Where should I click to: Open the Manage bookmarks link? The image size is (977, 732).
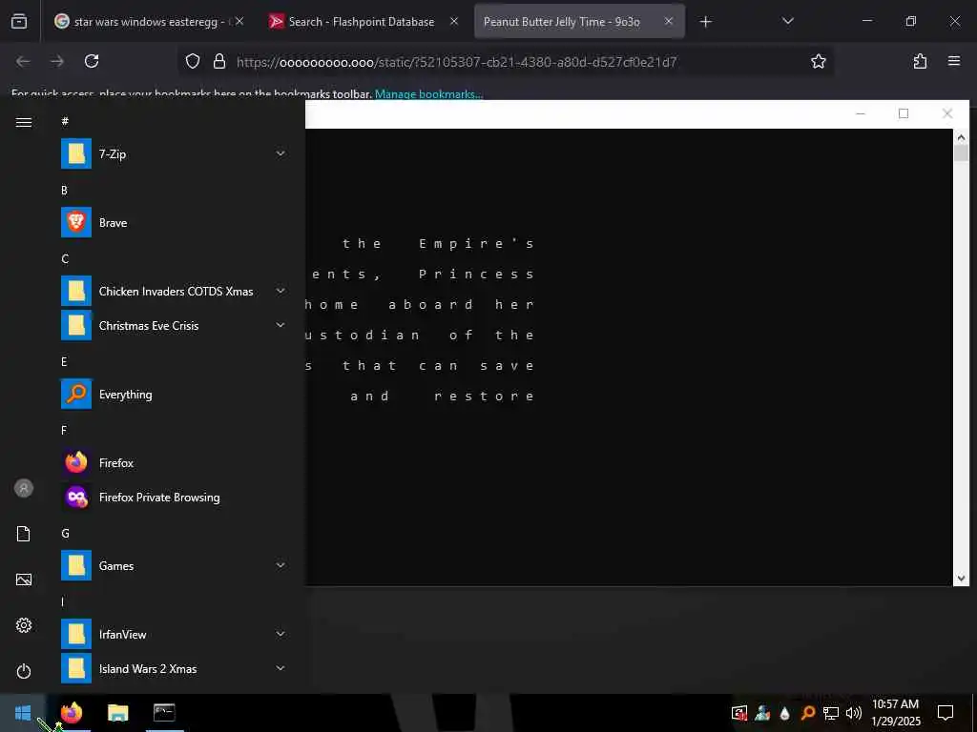pos(428,94)
